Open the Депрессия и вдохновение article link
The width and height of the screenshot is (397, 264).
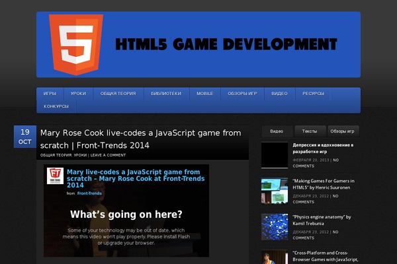click(x=323, y=148)
